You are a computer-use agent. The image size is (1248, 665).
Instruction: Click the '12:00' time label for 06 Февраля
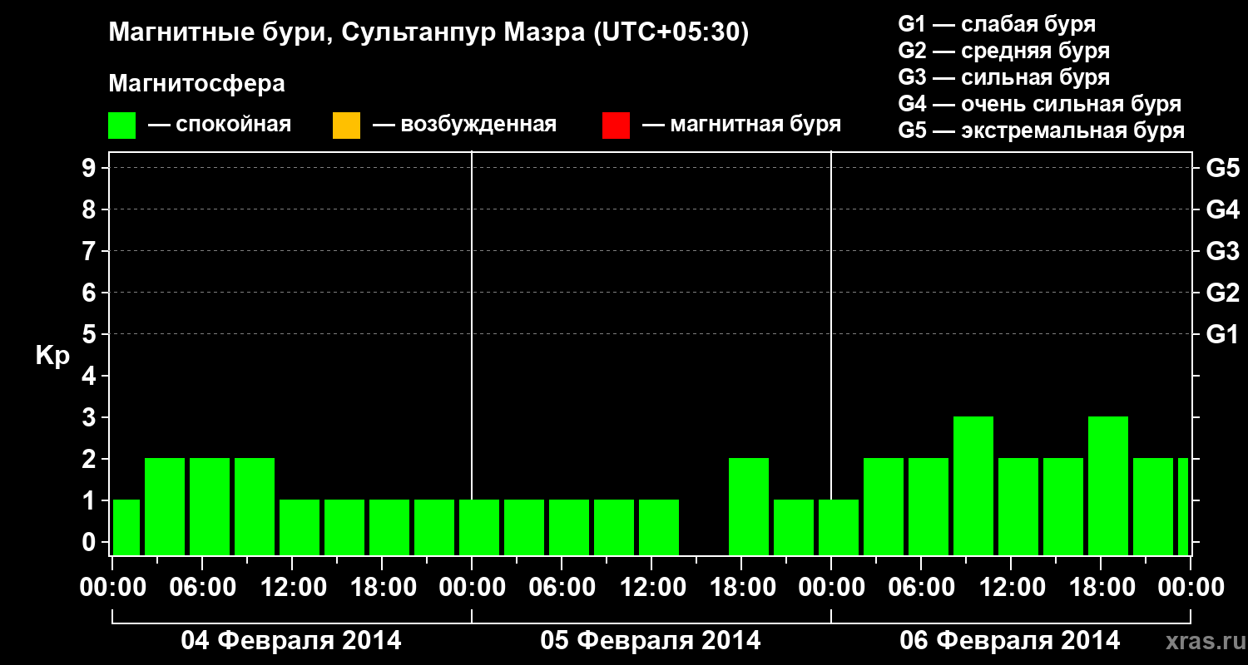1011,588
